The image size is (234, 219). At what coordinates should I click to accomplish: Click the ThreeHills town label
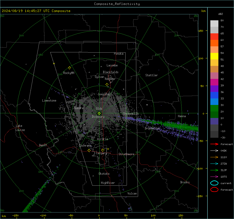tap(131, 114)
